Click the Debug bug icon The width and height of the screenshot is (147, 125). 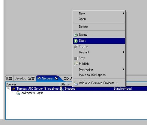tap(76, 35)
